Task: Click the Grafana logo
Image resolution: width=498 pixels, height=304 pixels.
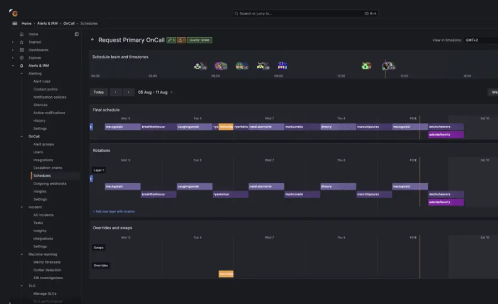Action: coord(14,13)
